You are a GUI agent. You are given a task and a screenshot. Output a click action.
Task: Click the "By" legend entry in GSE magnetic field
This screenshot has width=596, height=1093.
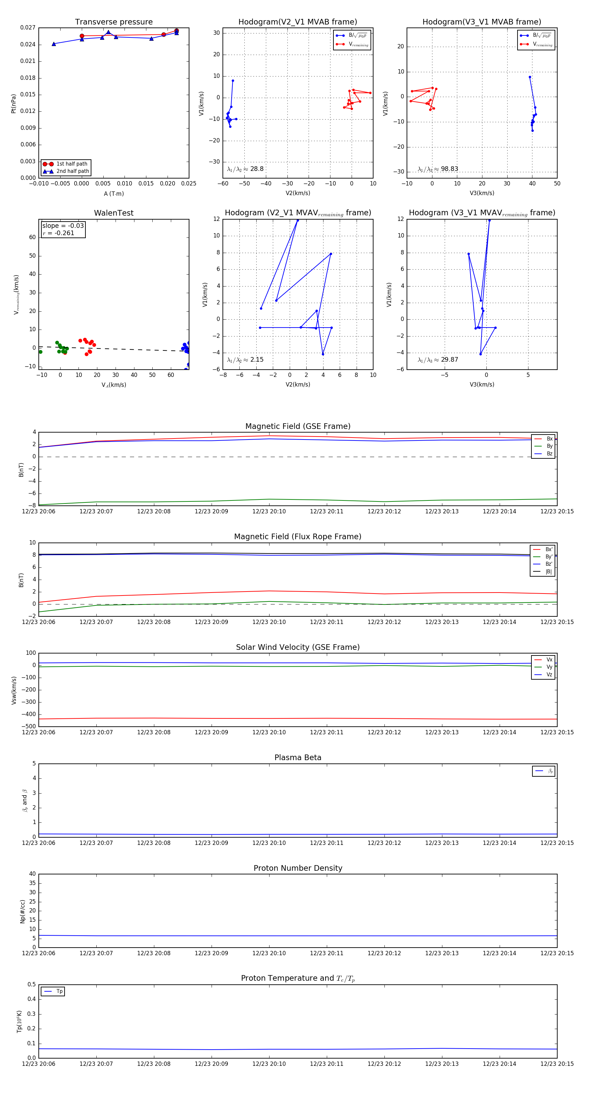pyautogui.click(x=543, y=446)
